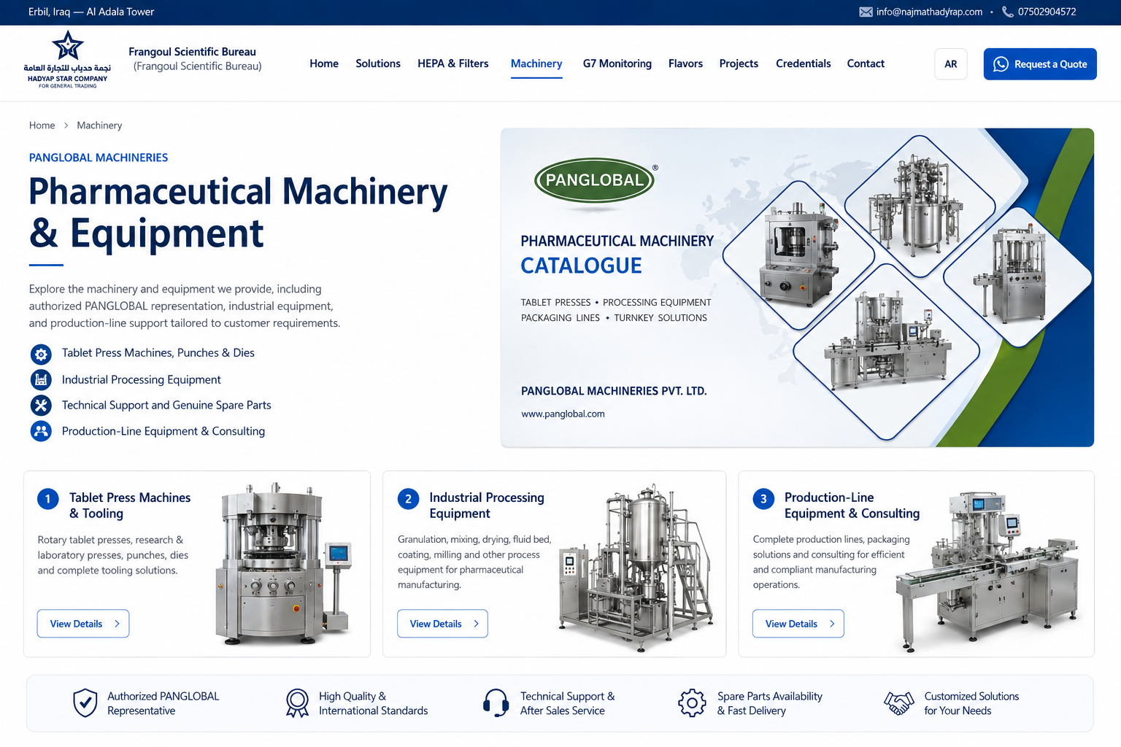Click the WhatsApp icon in Request a Quote
The image size is (1121, 747).
1001,64
